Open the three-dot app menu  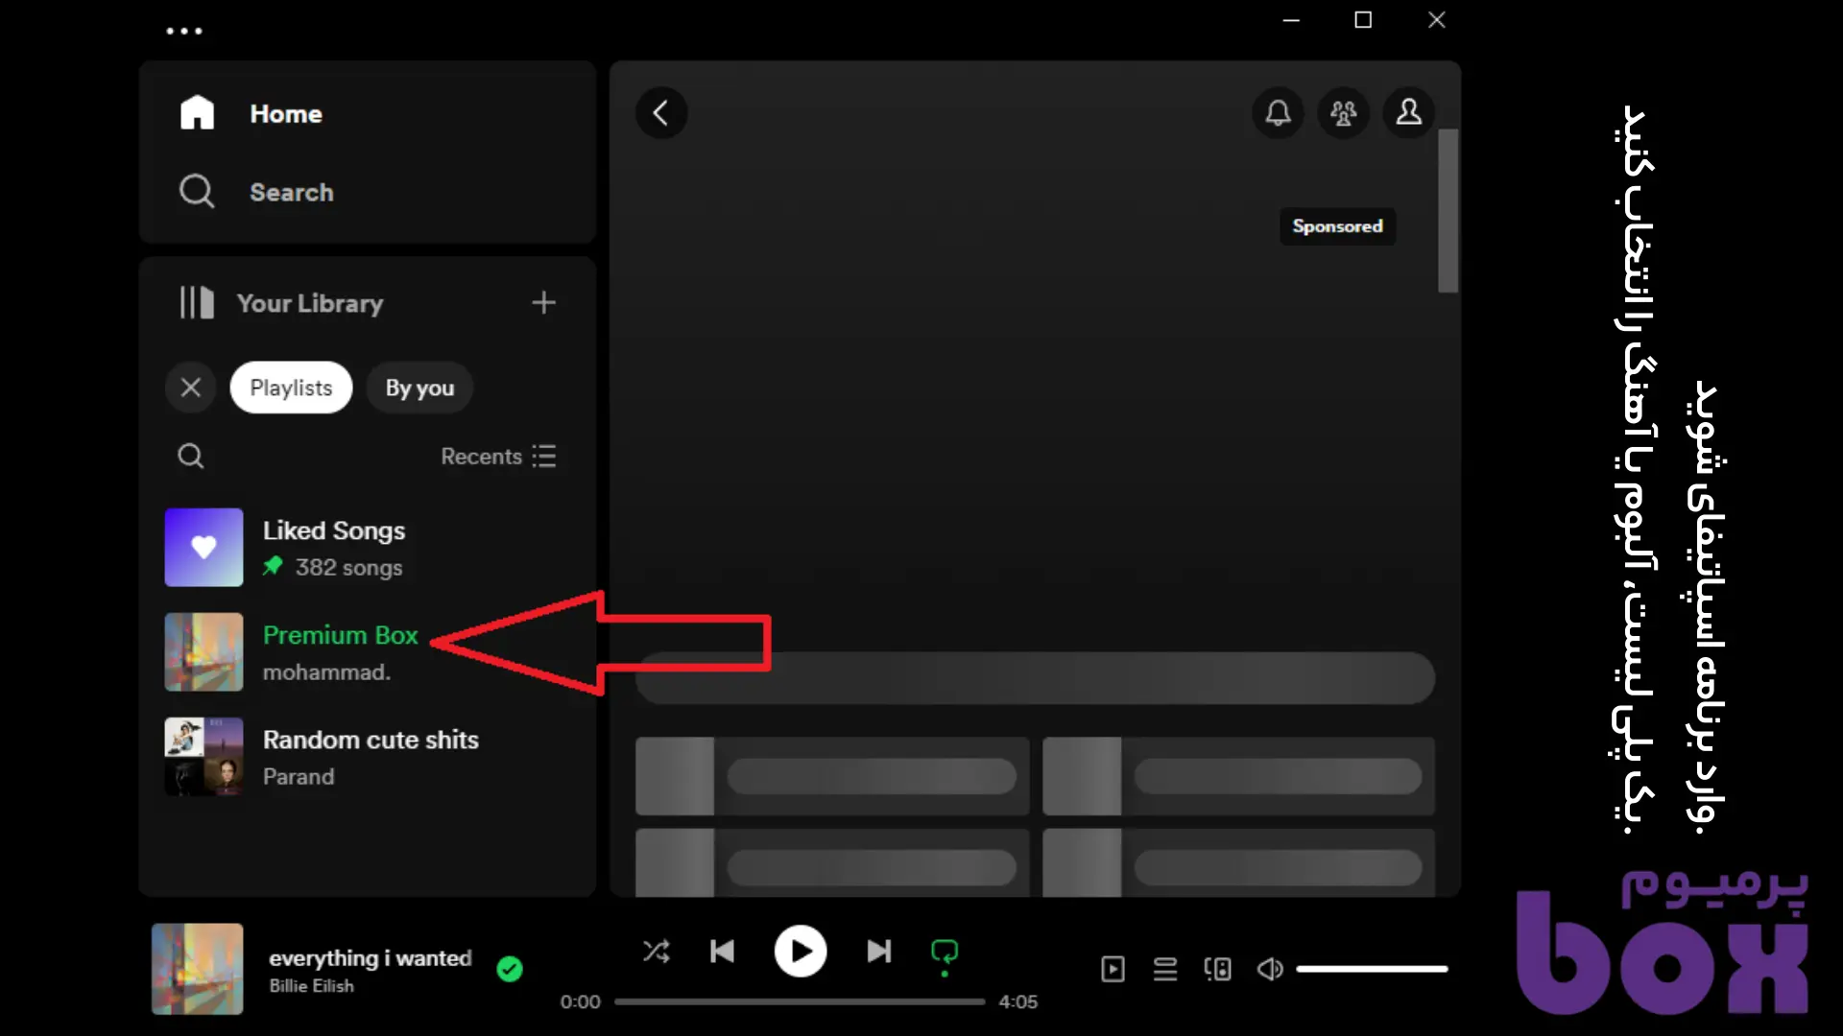[x=184, y=31]
